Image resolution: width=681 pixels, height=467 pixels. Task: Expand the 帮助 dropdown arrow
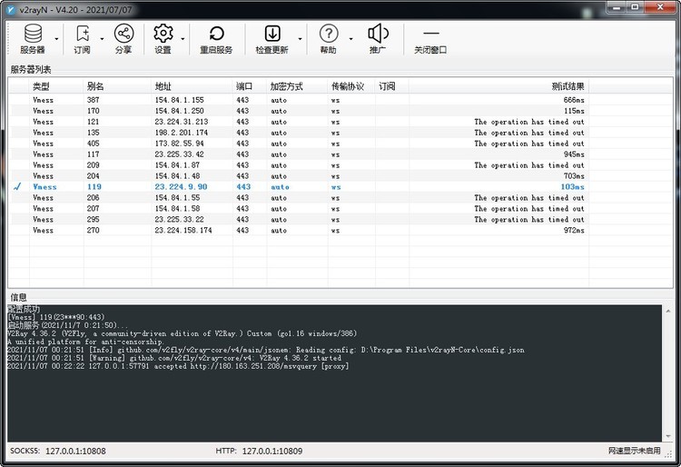coord(350,39)
